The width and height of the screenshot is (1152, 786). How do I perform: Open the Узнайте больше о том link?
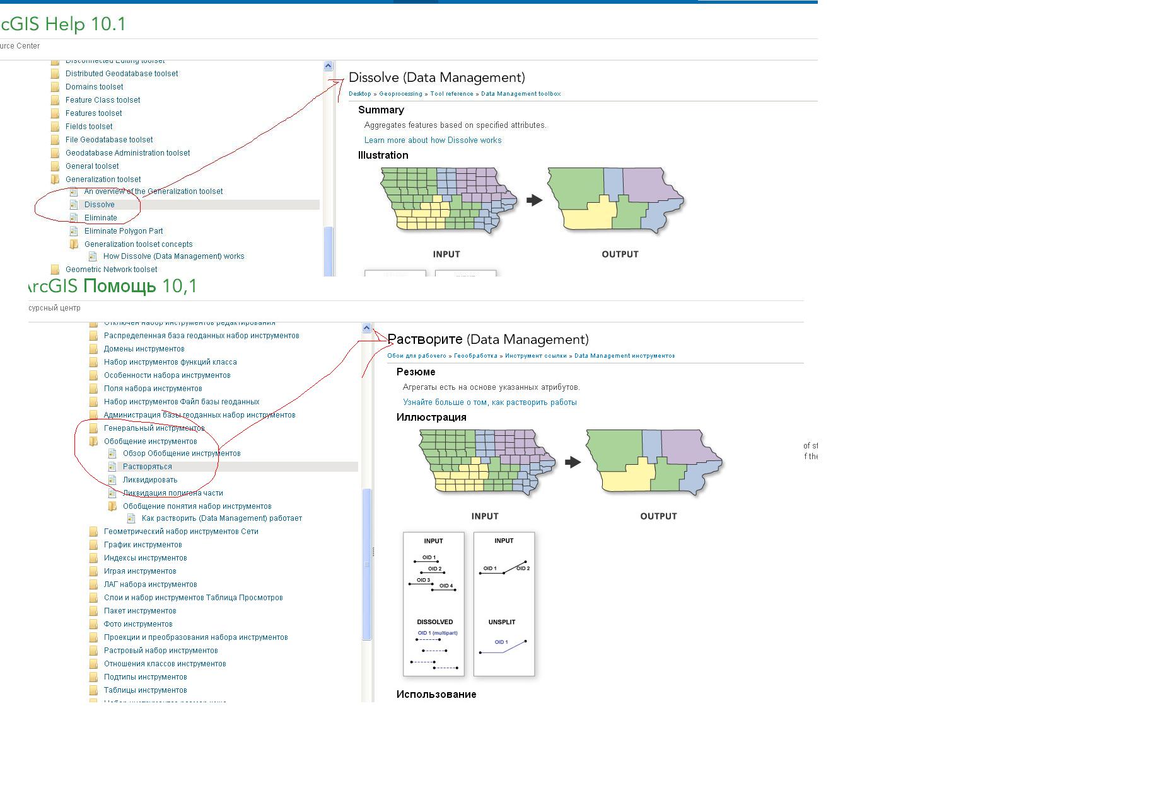490,402
